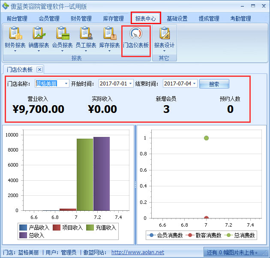Expand the 门店名称 store name dropdown

click(66, 84)
